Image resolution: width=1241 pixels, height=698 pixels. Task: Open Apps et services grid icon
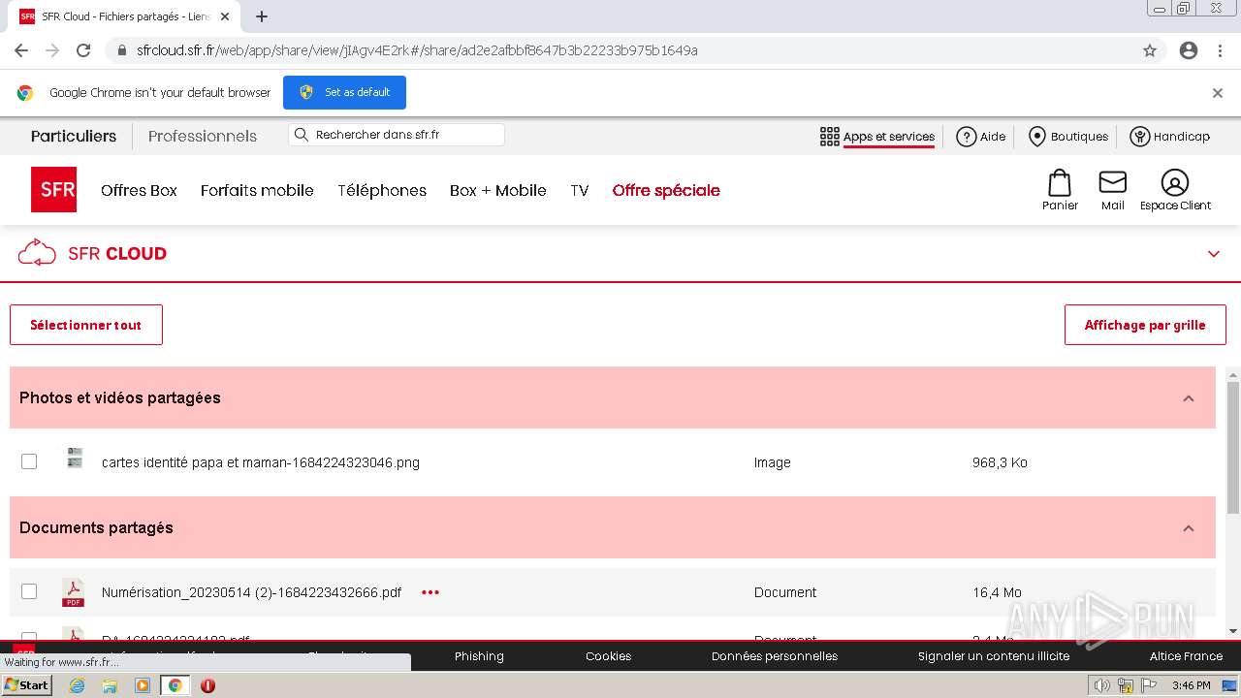point(829,137)
